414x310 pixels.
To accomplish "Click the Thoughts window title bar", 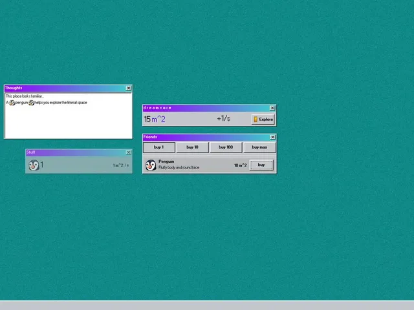I will pos(68,88).
